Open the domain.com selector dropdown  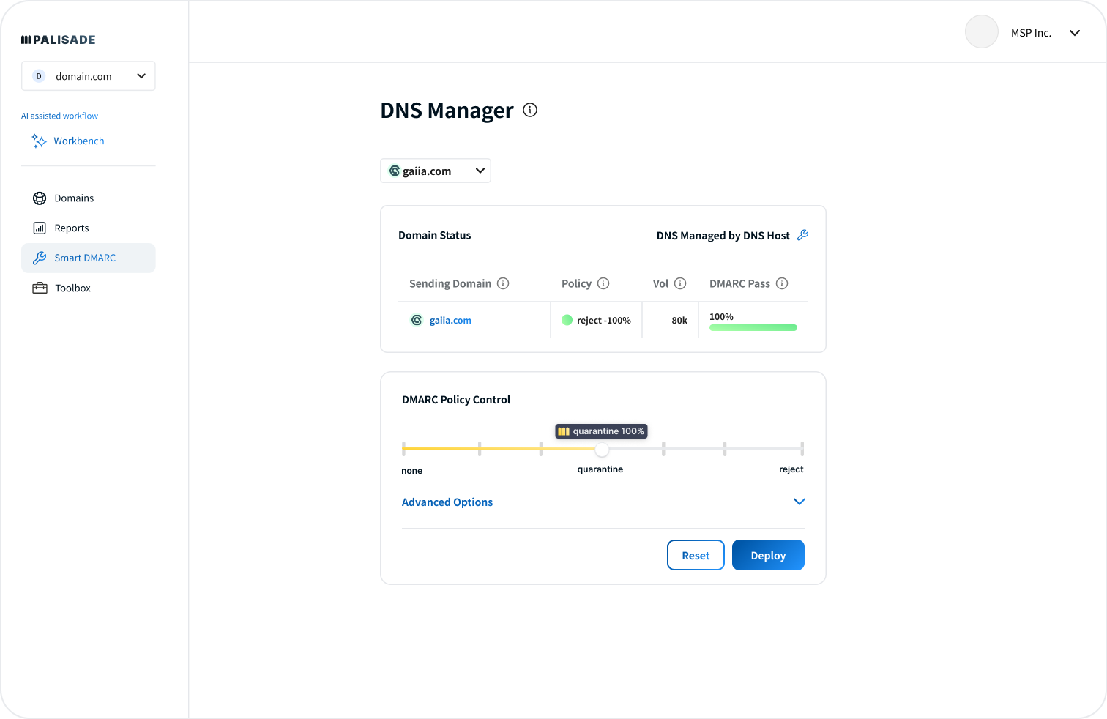[89, 76]
